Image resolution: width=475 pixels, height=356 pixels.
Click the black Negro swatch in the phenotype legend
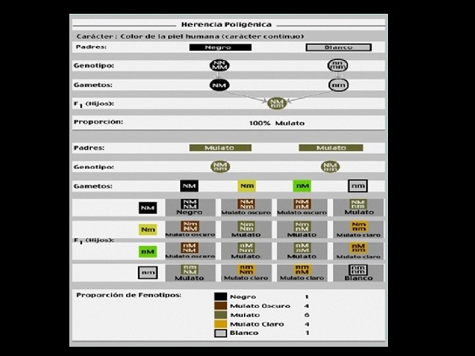(220, 297)
